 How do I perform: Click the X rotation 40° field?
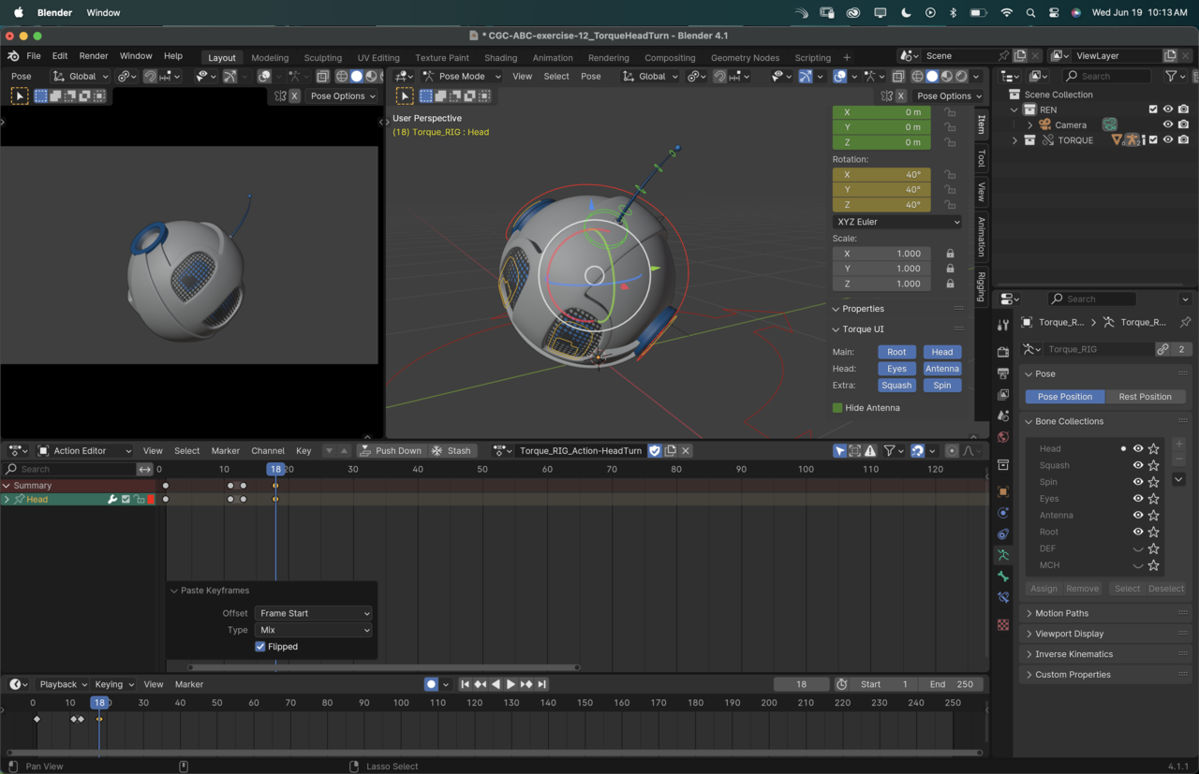(x=881, y=175)
